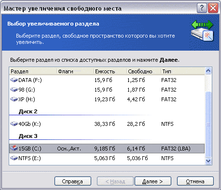This screenshot has height=190, width=221.
Task: Click the drive icon for 98 (G:)
Action: click(x=14, y=90)
